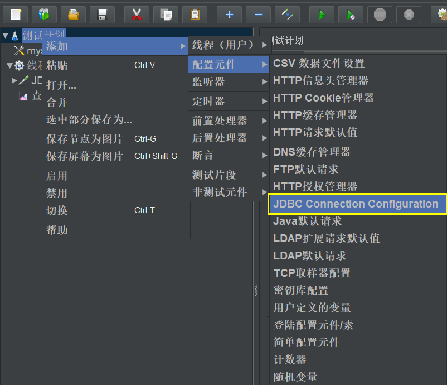Select Java默认请求
This screenshot has height=385, width=447.
(358, 221)
